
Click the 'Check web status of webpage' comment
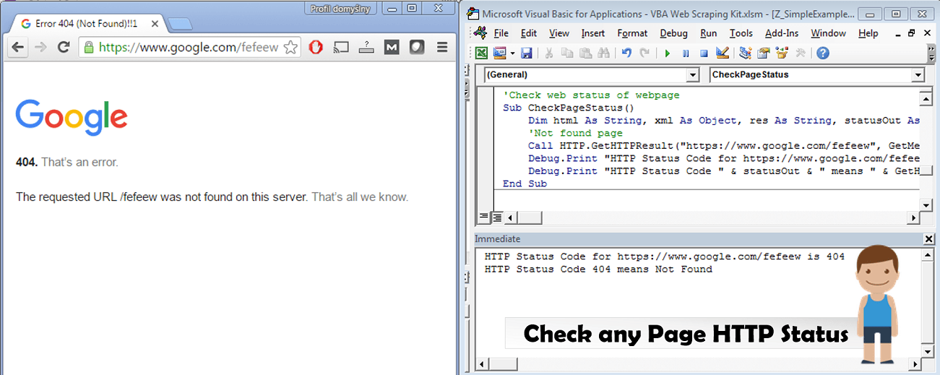tap(591, 95)
